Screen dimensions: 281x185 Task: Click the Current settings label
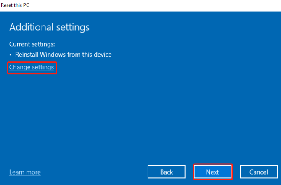(x=32, y=44)
